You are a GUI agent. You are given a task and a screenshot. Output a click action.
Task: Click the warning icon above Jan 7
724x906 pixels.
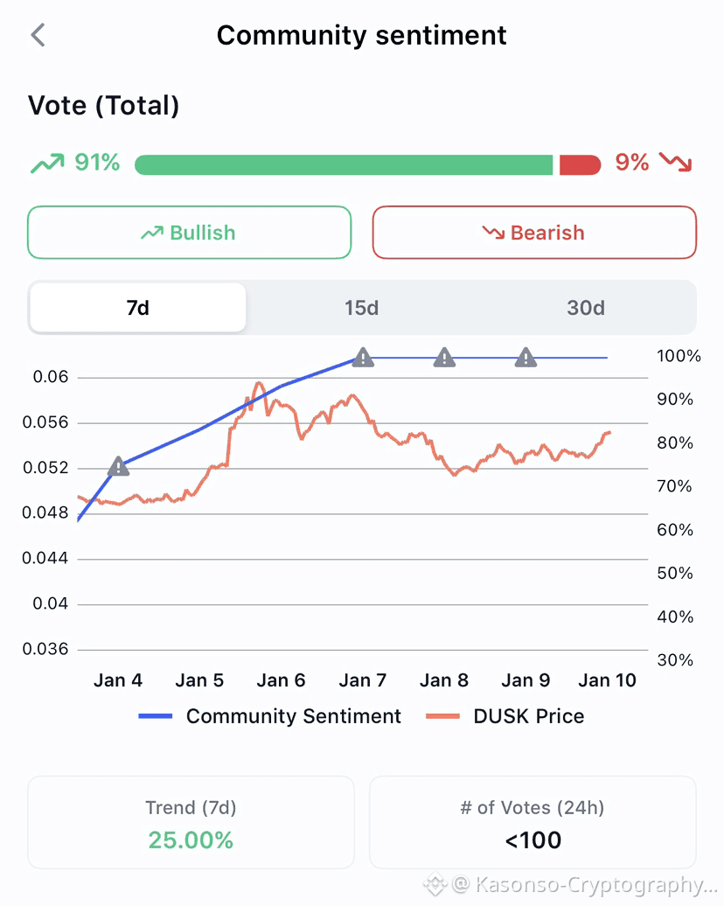(363, 357)
